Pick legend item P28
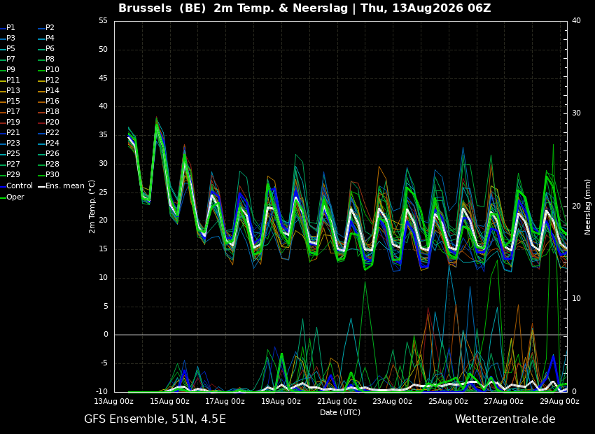Screen dimensions: 595x434 (x=48, y=164)
